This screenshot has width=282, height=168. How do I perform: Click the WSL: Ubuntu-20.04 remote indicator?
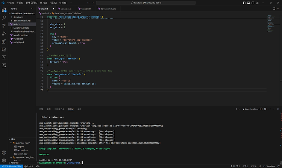point(11,166)
